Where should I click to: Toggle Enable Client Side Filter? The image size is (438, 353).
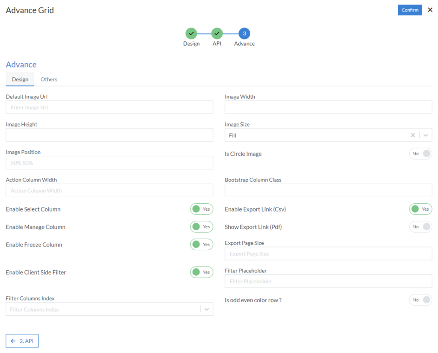[x=201, y=272]
